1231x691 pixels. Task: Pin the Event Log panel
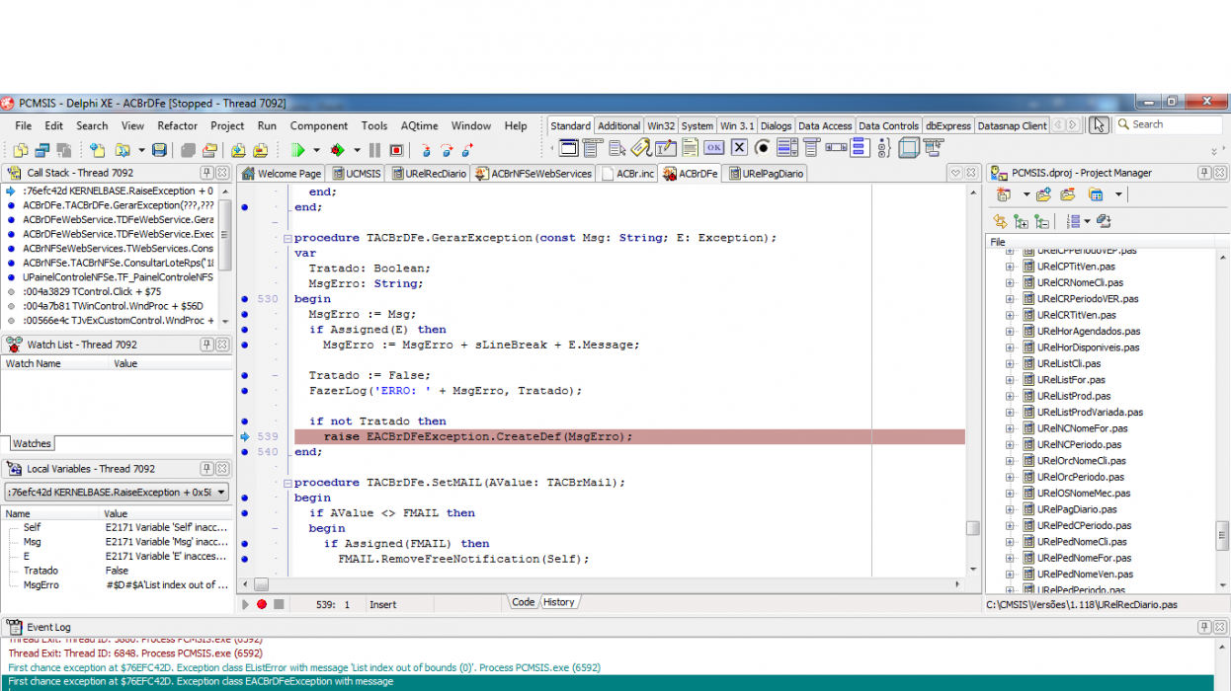pyautogui.click(x=1203, y=627)
